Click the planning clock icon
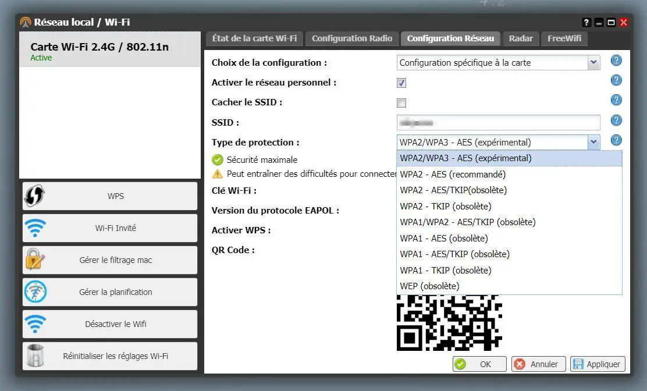 (35, 292)
